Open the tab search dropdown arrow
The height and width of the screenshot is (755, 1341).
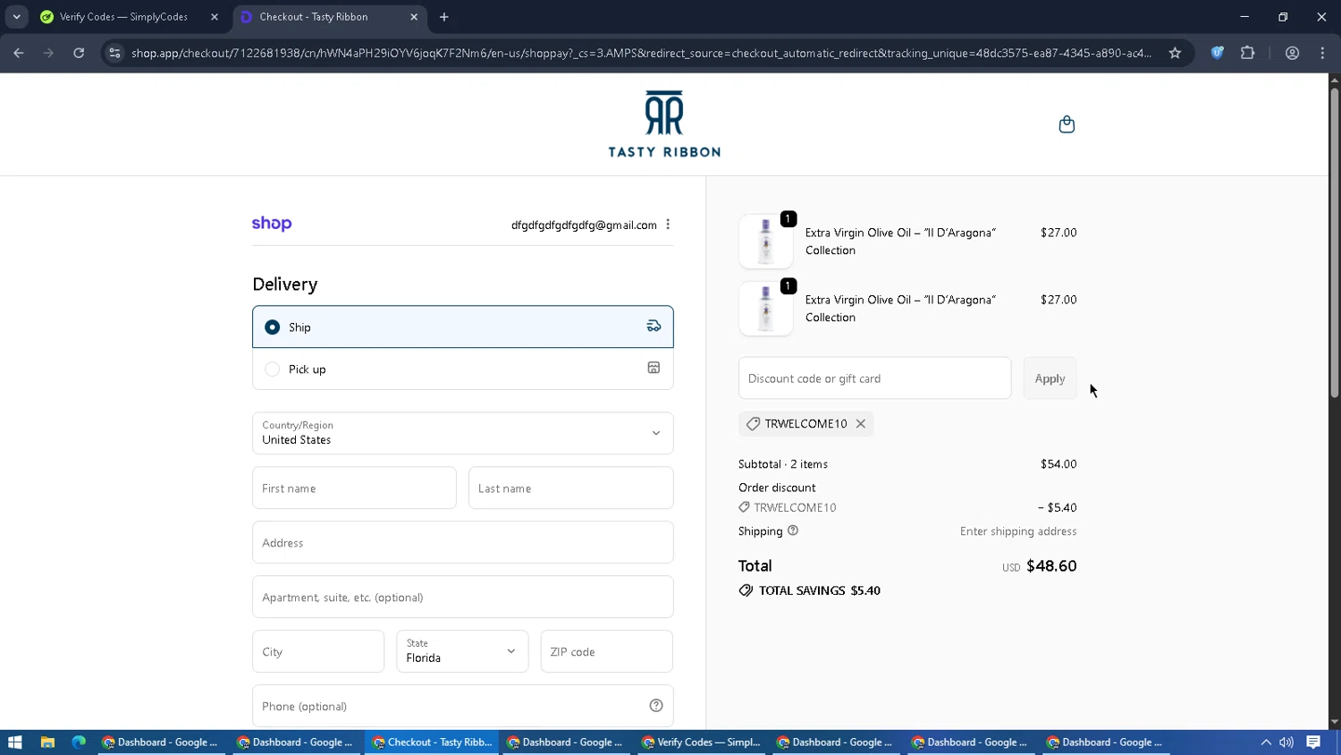pos(16,17)
